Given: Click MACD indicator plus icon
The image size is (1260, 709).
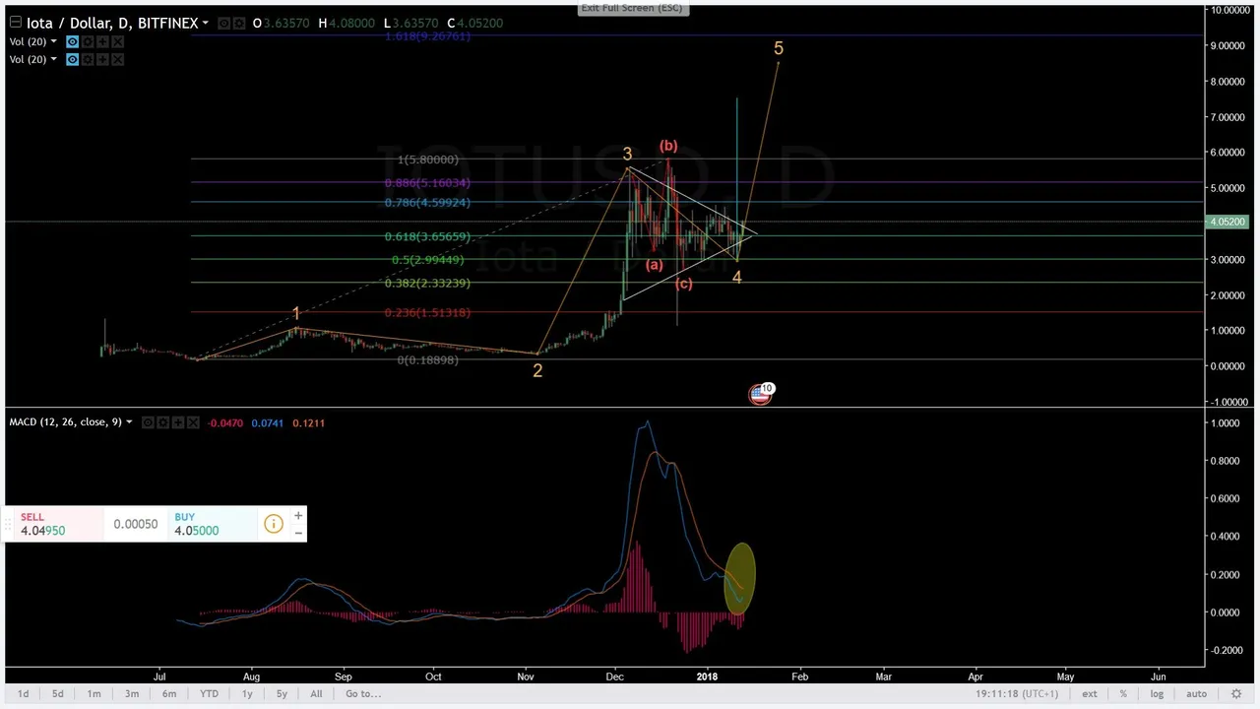Looking at the screenshot, I should click(177, 422).
